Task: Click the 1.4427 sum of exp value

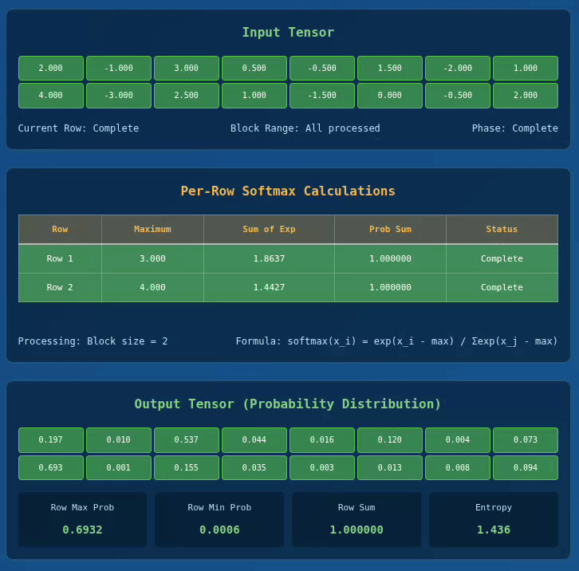Action: [x=269, y=288]
